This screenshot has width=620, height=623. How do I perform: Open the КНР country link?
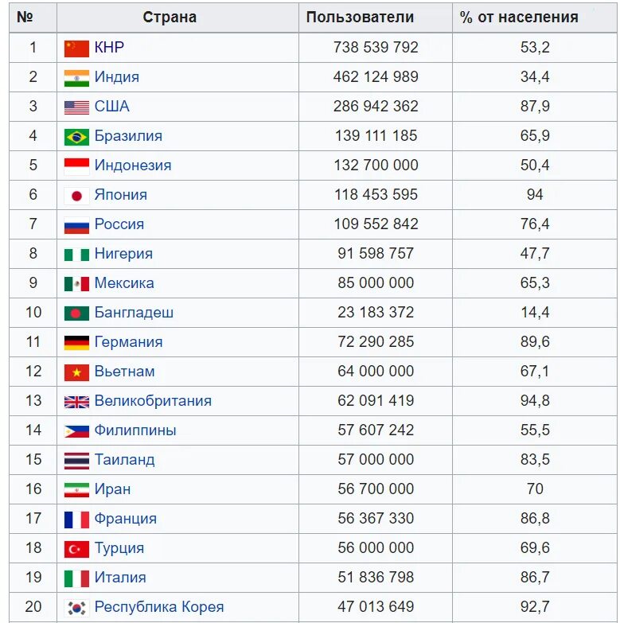pyautogui.click(x=109, y=47)
